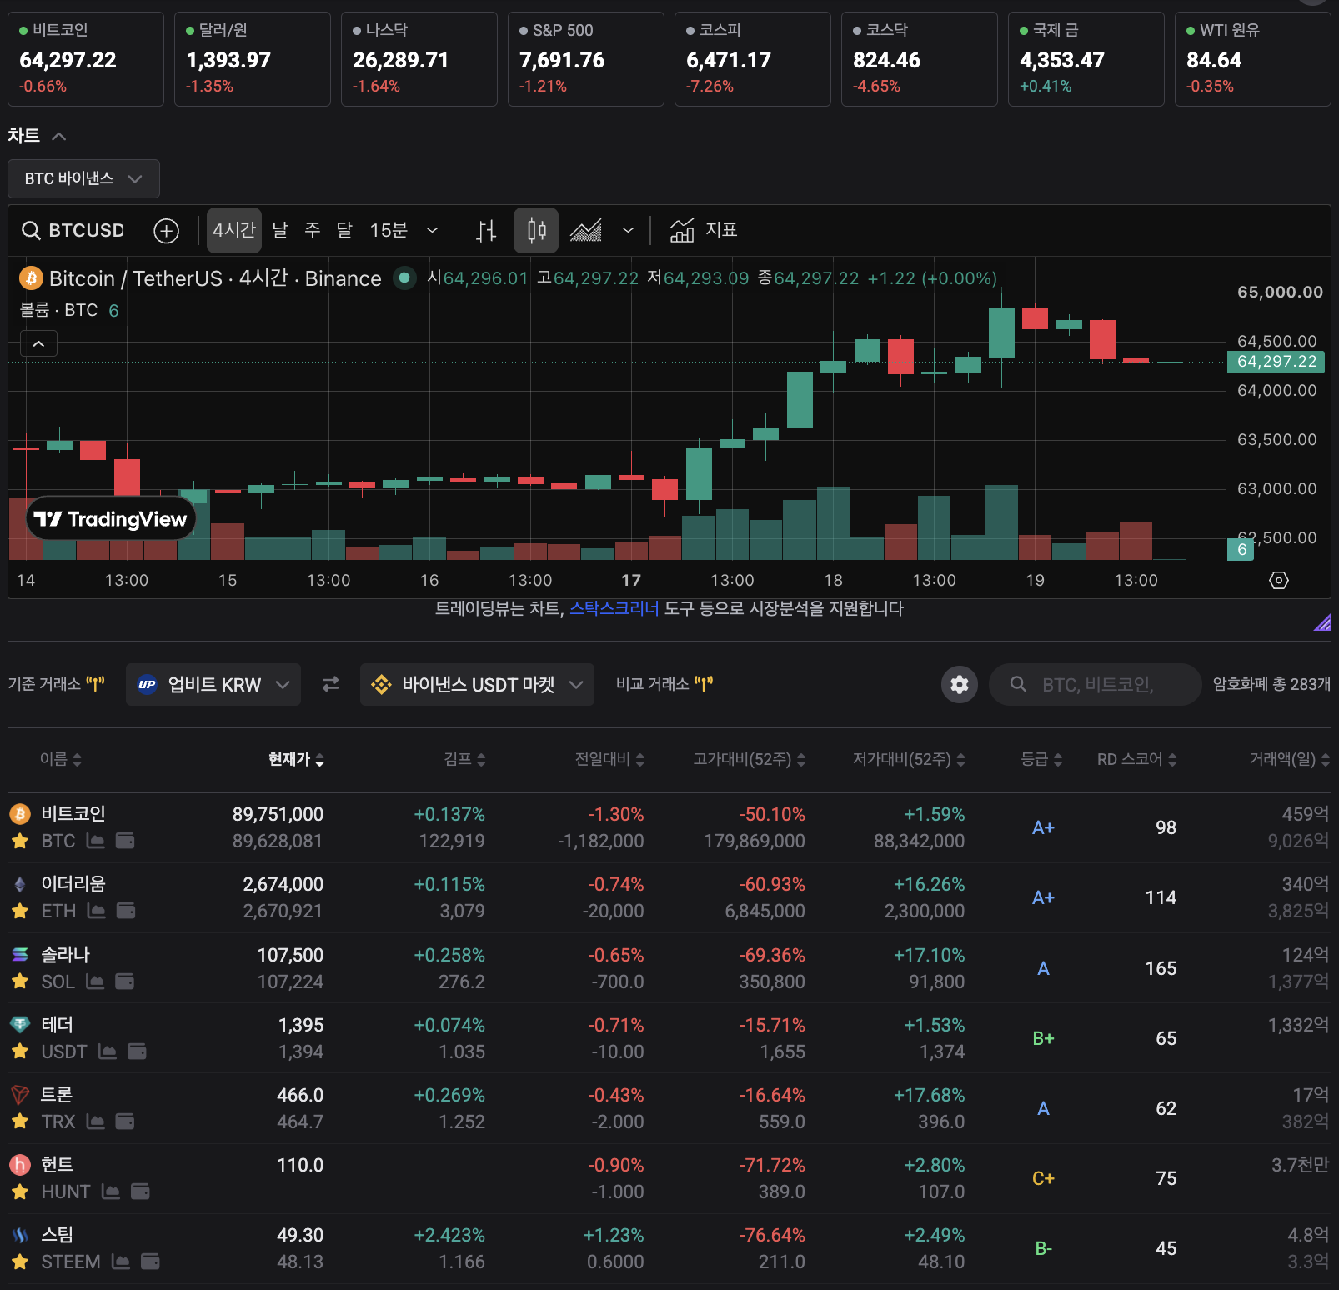
Task: Open the wallet icon in the BTC row
Action: [125, 841]
